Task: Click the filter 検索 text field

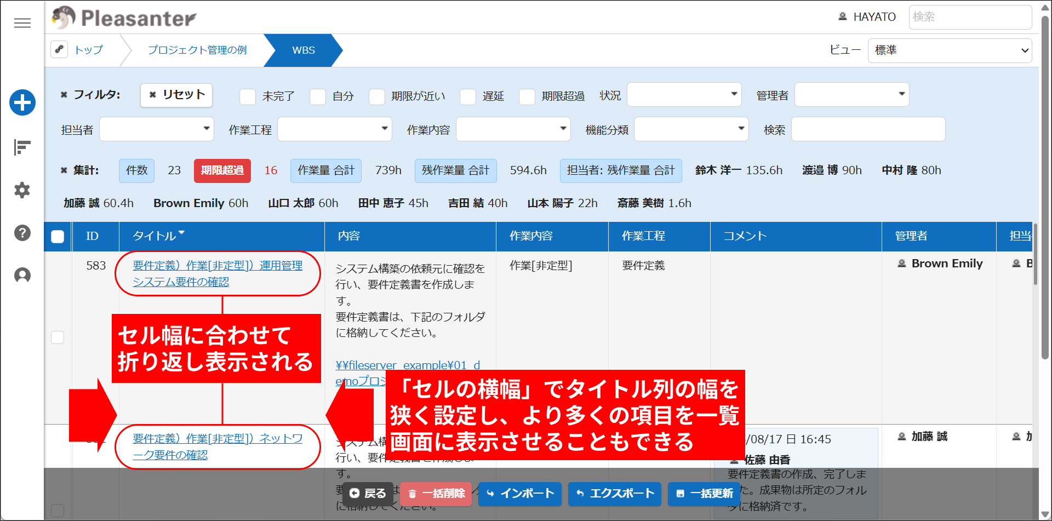Action: (868, 129)
